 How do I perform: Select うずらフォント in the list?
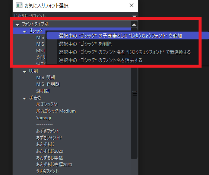[47, 171]
